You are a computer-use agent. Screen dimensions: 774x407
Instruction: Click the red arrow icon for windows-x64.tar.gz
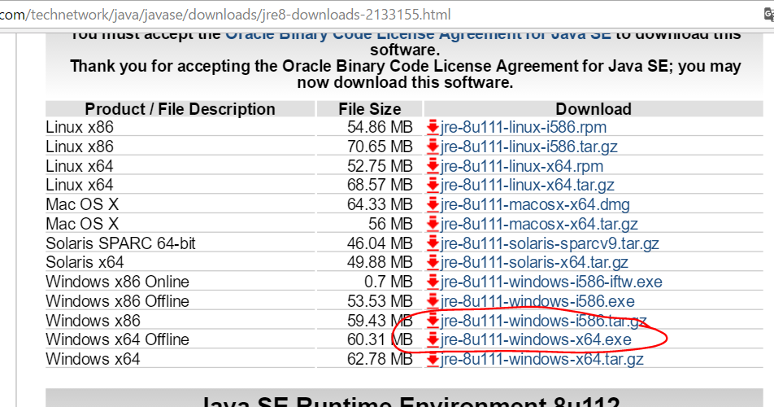click(433, 359)
